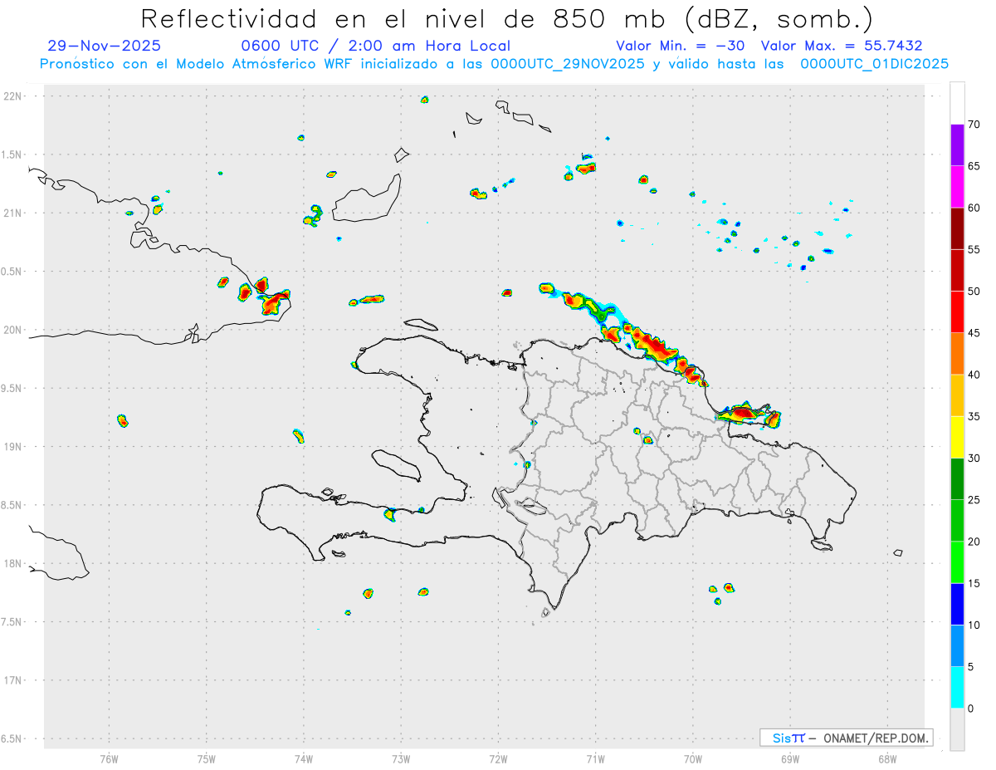Image resolution: width=996 pixels, height=770 pixels.
Task: Click the legend value "45"
Action: (974, 333)
